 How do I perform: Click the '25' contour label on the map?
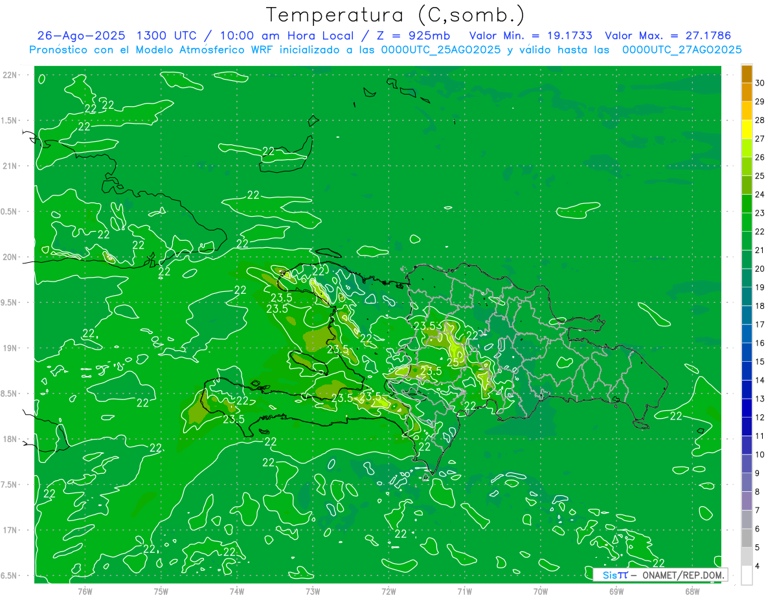click(x=453, y=363)
